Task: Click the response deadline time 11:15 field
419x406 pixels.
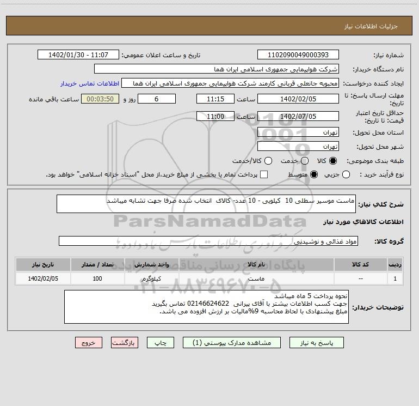Action: pos(215,99)
